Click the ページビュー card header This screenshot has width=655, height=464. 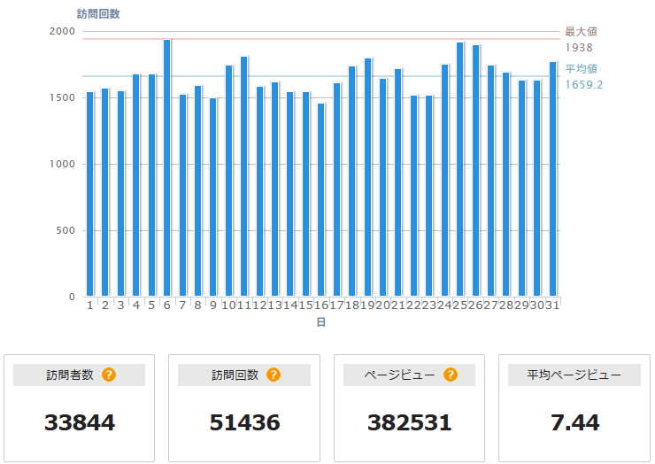(409, 375)
